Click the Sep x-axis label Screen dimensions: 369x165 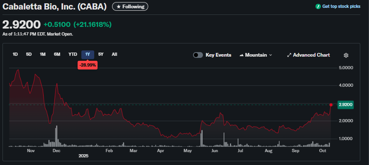296,151
